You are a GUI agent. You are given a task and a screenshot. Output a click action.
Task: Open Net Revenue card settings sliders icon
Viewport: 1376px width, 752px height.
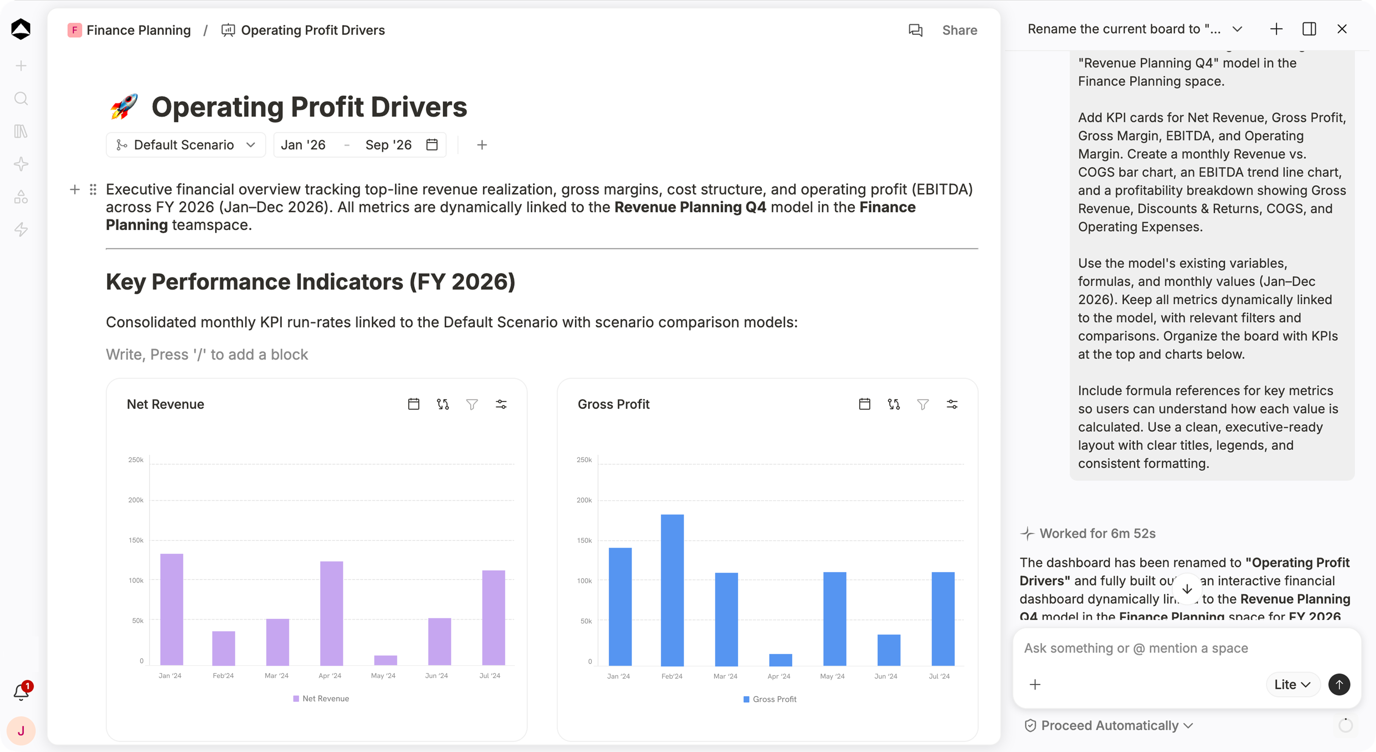501,404
